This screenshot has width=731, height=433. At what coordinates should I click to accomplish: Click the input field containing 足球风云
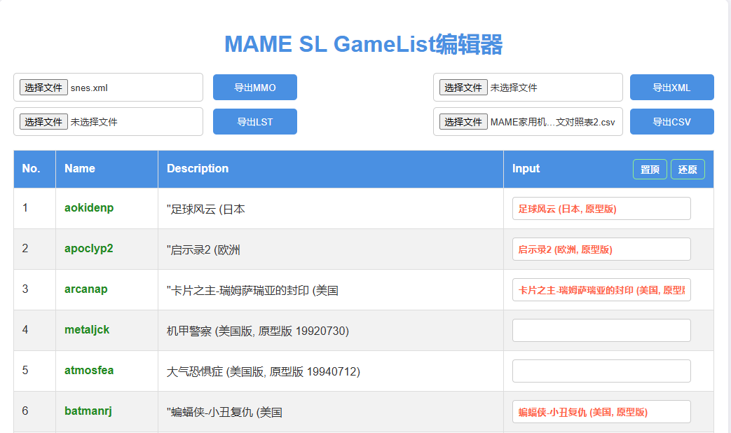point(601,208)
